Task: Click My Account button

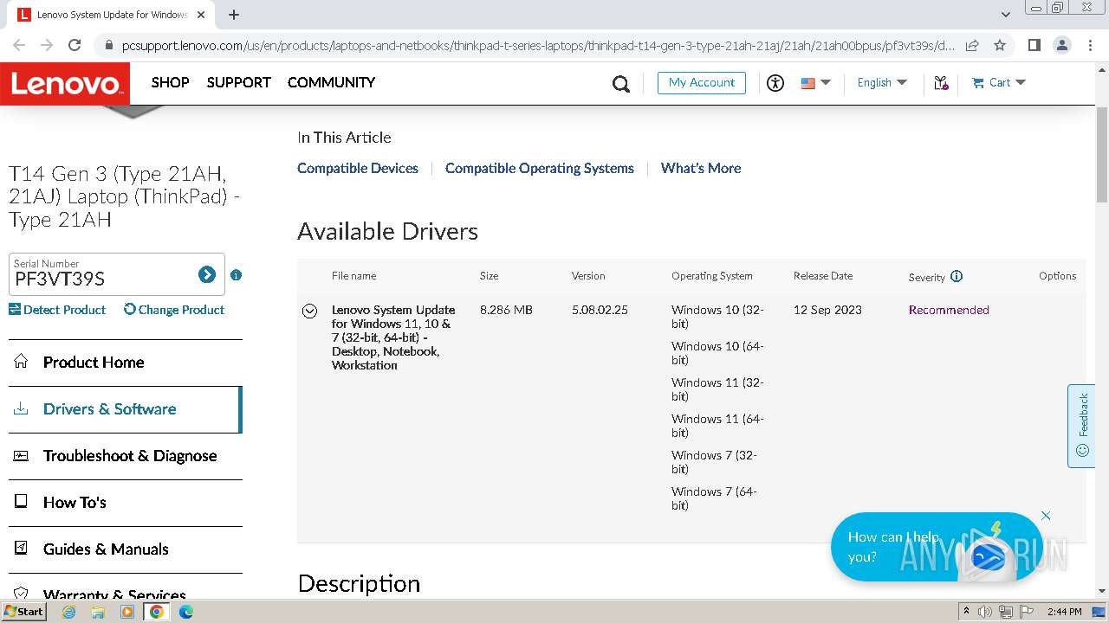Action: (x=702, y=83)
